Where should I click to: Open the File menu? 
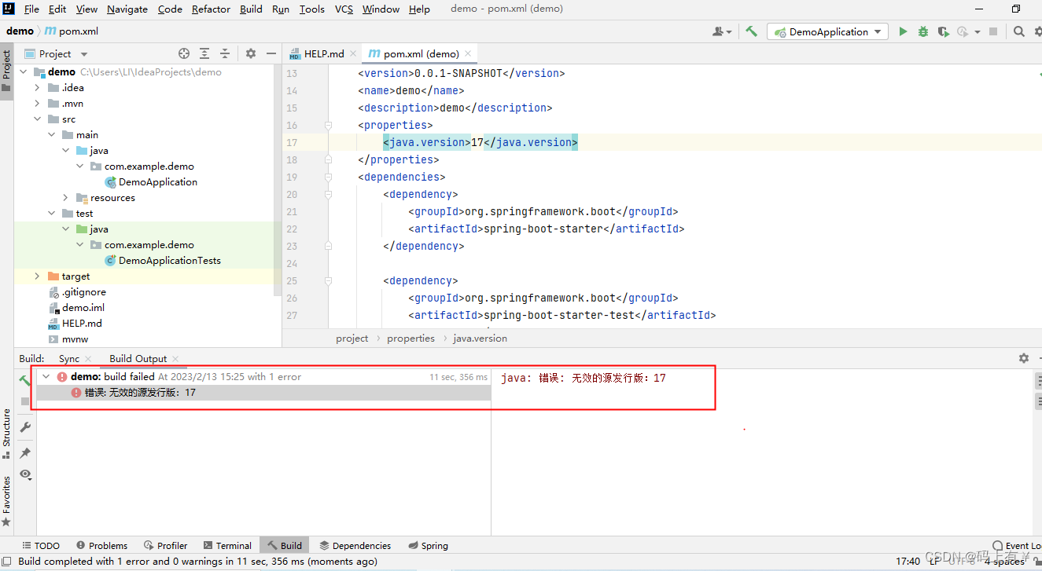tap(31, 9)
